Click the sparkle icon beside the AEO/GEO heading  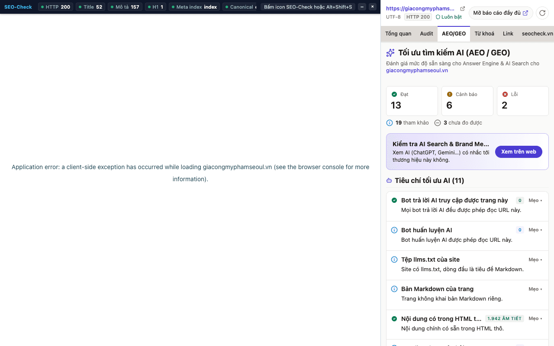click(390, 53)
